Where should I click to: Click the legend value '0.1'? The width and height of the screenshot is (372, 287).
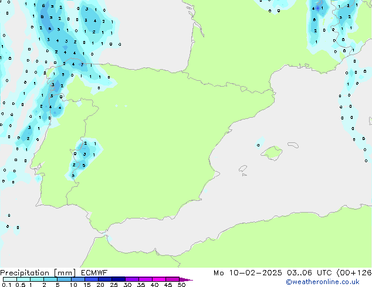pos(6,285)
